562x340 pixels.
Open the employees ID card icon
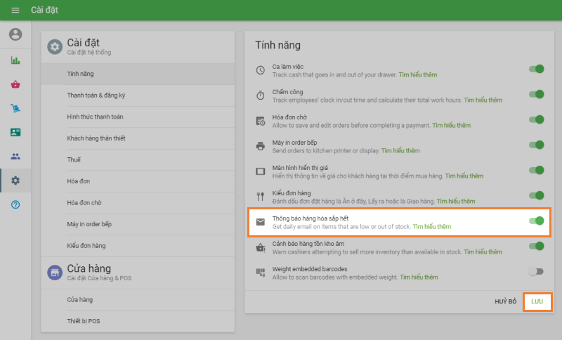[x=15, y=132]
